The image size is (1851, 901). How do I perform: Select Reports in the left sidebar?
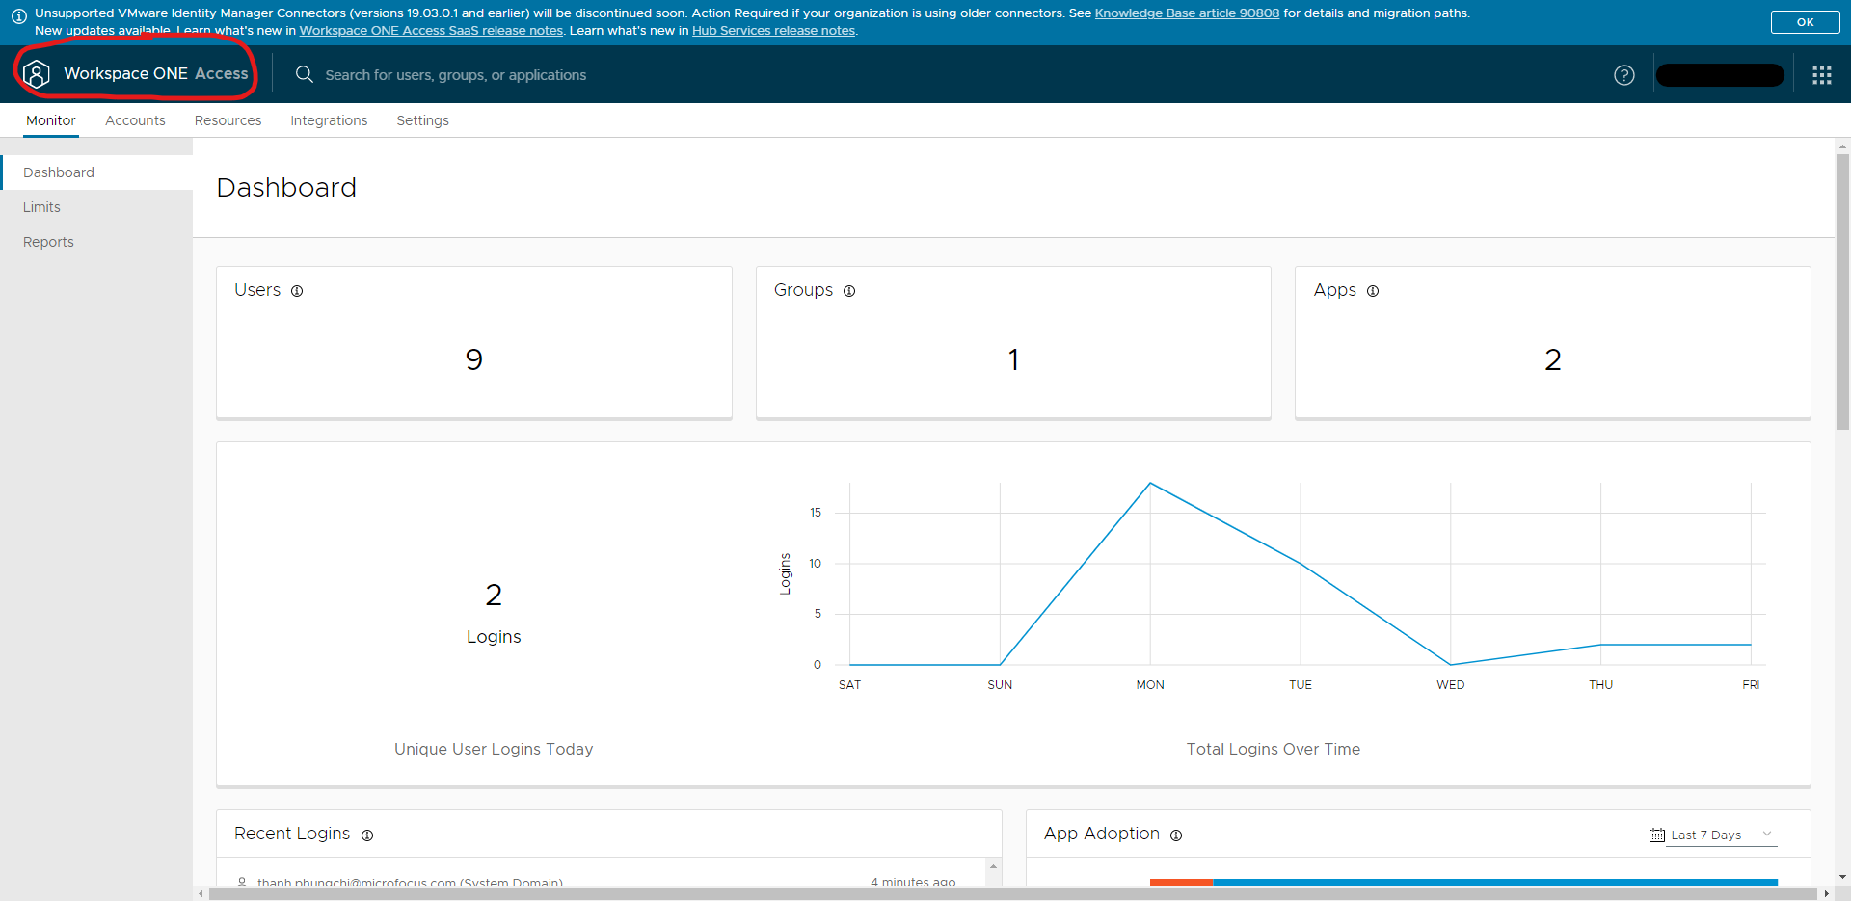click(48, 241)
